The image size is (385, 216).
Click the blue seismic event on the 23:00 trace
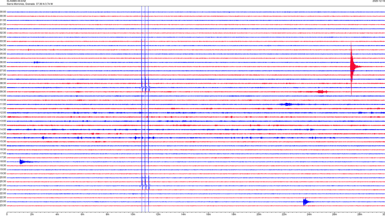tap(306, 202)
